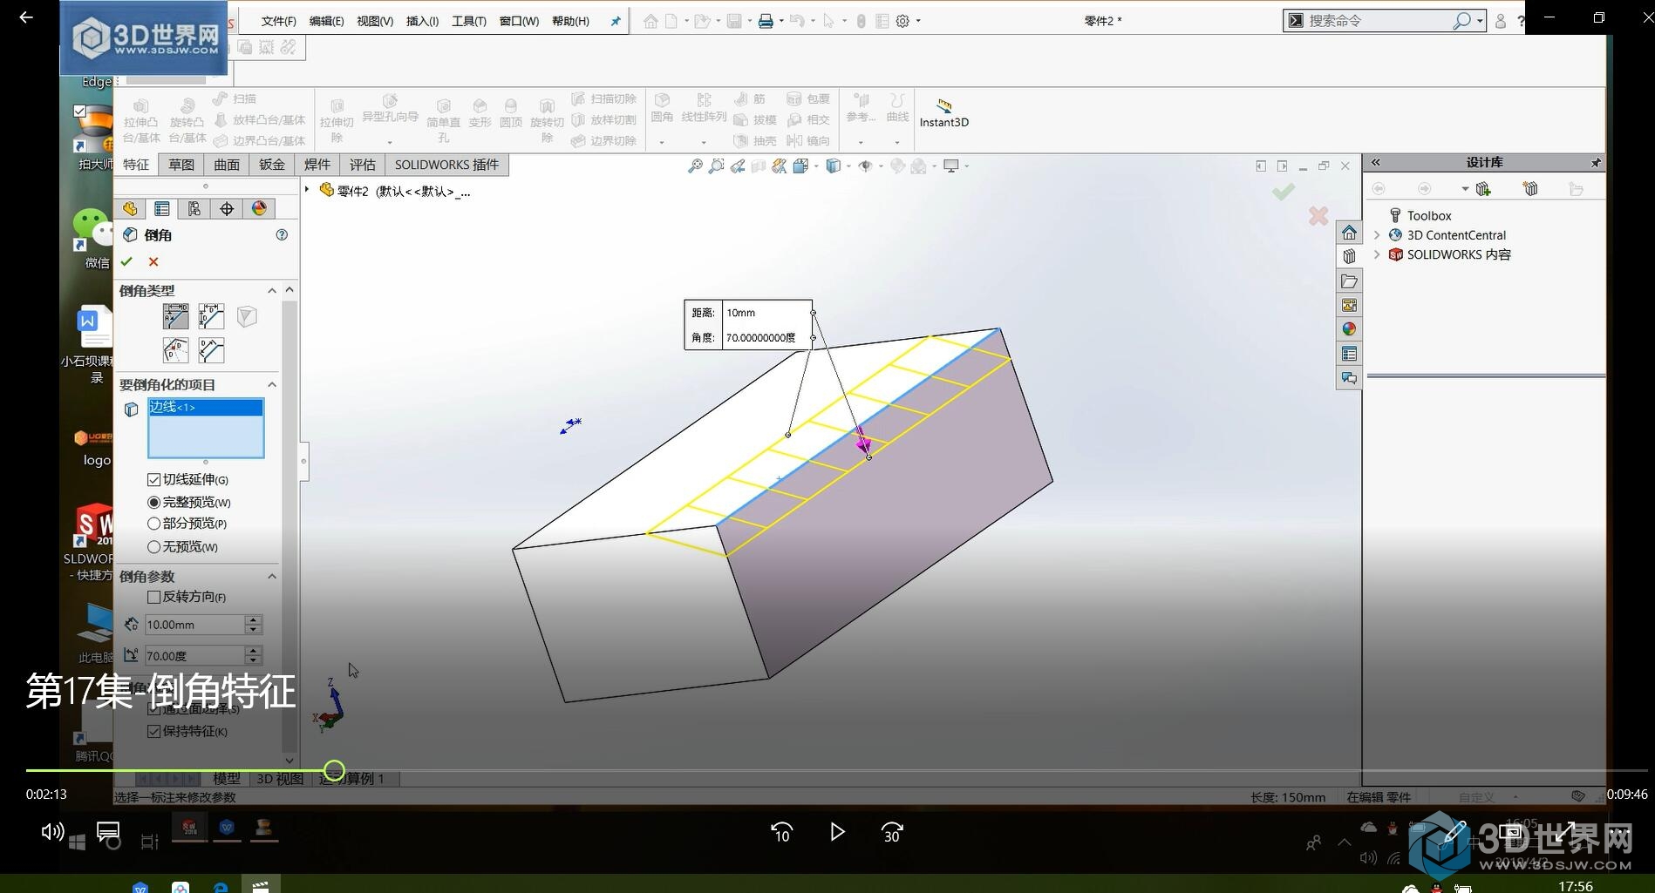The width and height of the screenshot is (1655, 893).
Task: Open video volume control
Action: click(52, 832)
